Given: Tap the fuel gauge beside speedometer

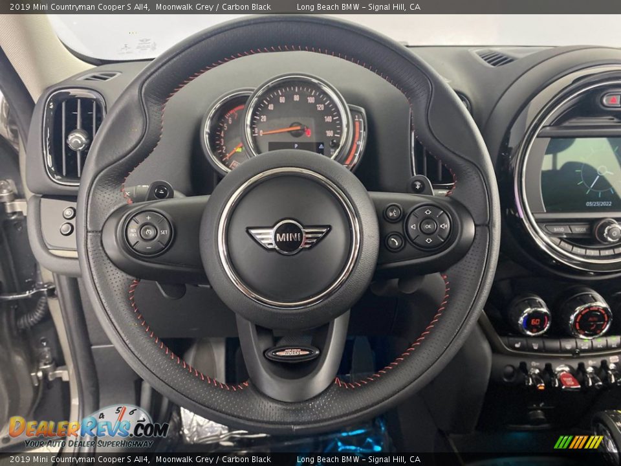Looking at the screenshot, I should click(355, 137).
